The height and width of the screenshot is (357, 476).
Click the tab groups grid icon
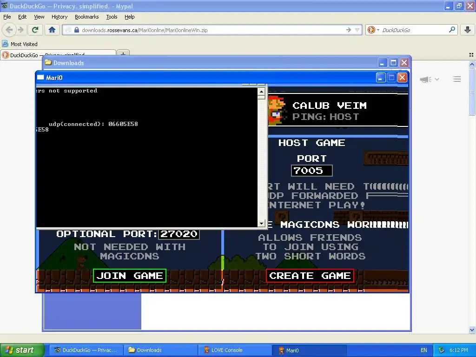[471, 55]
